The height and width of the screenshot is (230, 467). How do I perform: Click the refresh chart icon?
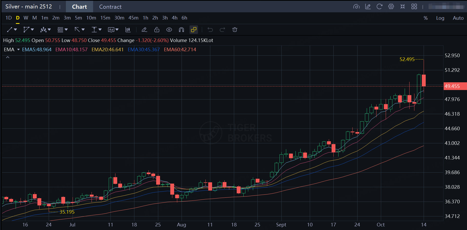point(379,7)
